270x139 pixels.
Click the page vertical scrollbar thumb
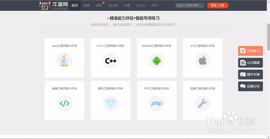268,37
